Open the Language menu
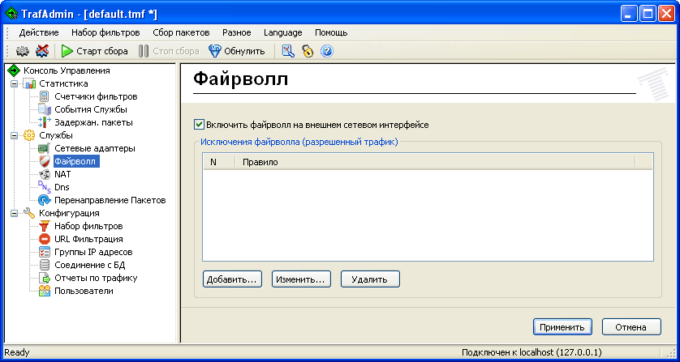 pos(282,32)
